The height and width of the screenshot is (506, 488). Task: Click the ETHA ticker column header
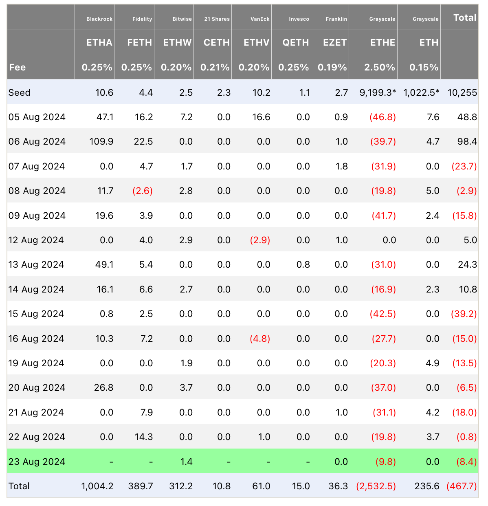click(99, 42)
